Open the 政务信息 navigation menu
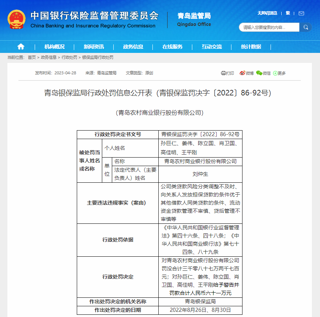Viewport: 320px width, 317px height. tap(133, 47)
